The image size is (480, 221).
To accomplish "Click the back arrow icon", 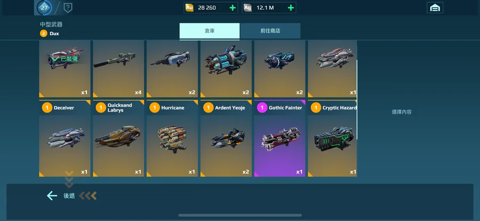I will pyautogui.click(x=52, y=195).
